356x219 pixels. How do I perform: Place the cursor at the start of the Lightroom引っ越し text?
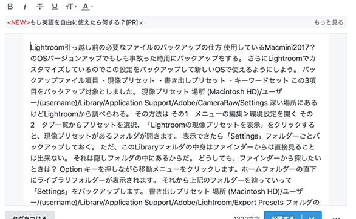point(30,47)
